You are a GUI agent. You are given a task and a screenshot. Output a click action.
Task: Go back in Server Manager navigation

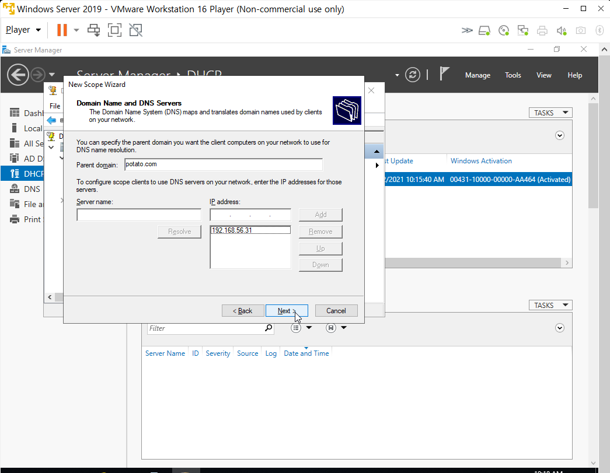coord(18,75)
